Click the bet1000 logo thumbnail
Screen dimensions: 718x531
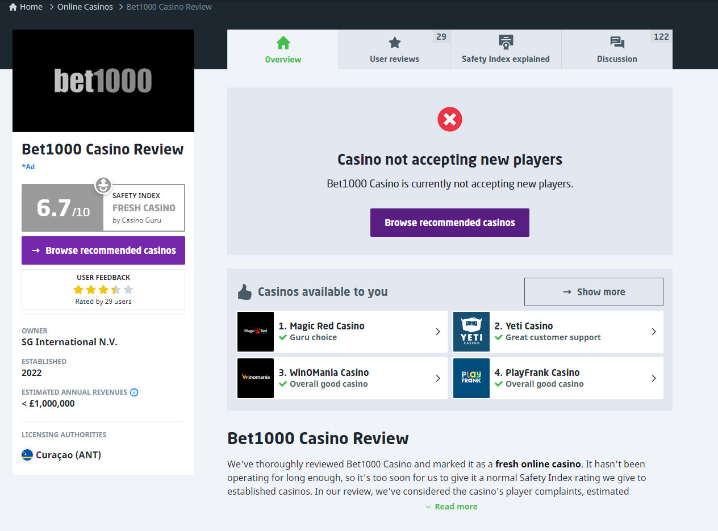coord(103,81)
